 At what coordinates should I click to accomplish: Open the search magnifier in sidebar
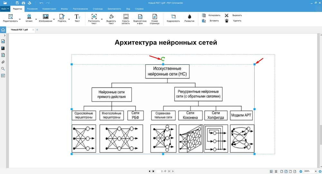click(3, 69)
